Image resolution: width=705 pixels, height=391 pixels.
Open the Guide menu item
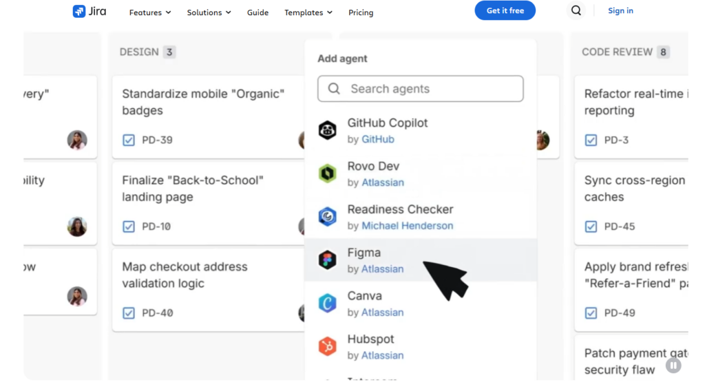257,12
